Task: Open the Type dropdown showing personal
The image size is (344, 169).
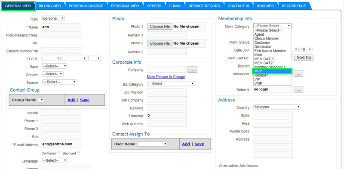Action: coord(53,18)
